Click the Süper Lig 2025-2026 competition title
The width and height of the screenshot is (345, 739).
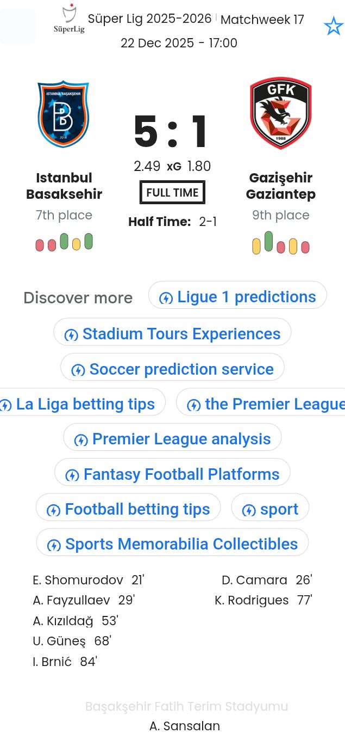pos(149,19)
